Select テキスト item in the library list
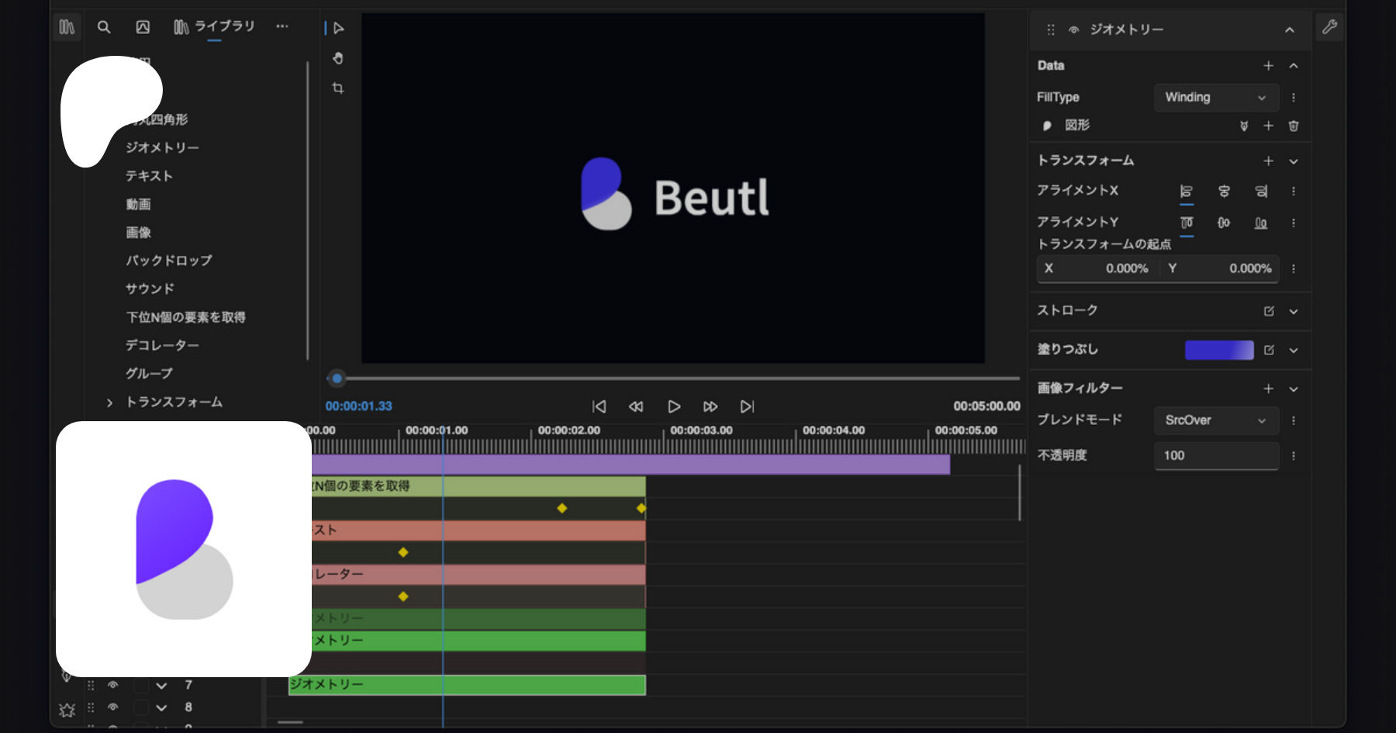The image size is (1396, 733). click(x=149, y=176)
